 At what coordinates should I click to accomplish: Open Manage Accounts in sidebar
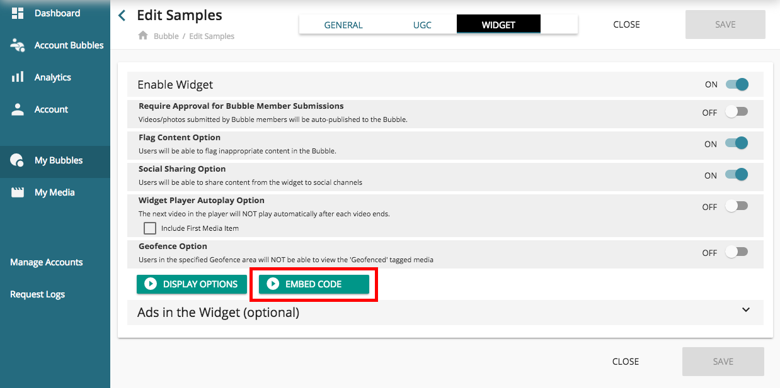click(x=47, y=262)
